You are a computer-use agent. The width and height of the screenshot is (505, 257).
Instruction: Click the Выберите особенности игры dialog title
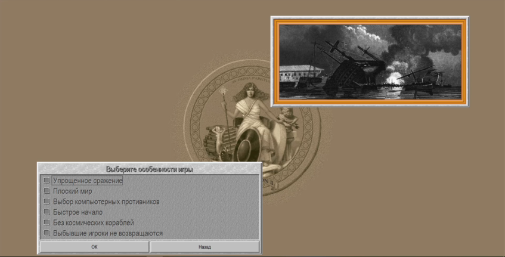pos(150,169)
